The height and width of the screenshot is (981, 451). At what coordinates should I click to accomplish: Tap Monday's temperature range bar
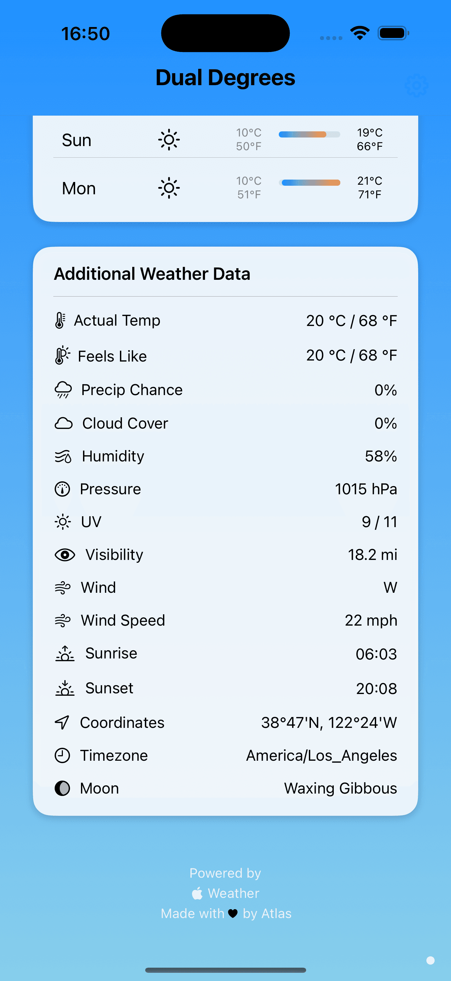pos(309,183)
